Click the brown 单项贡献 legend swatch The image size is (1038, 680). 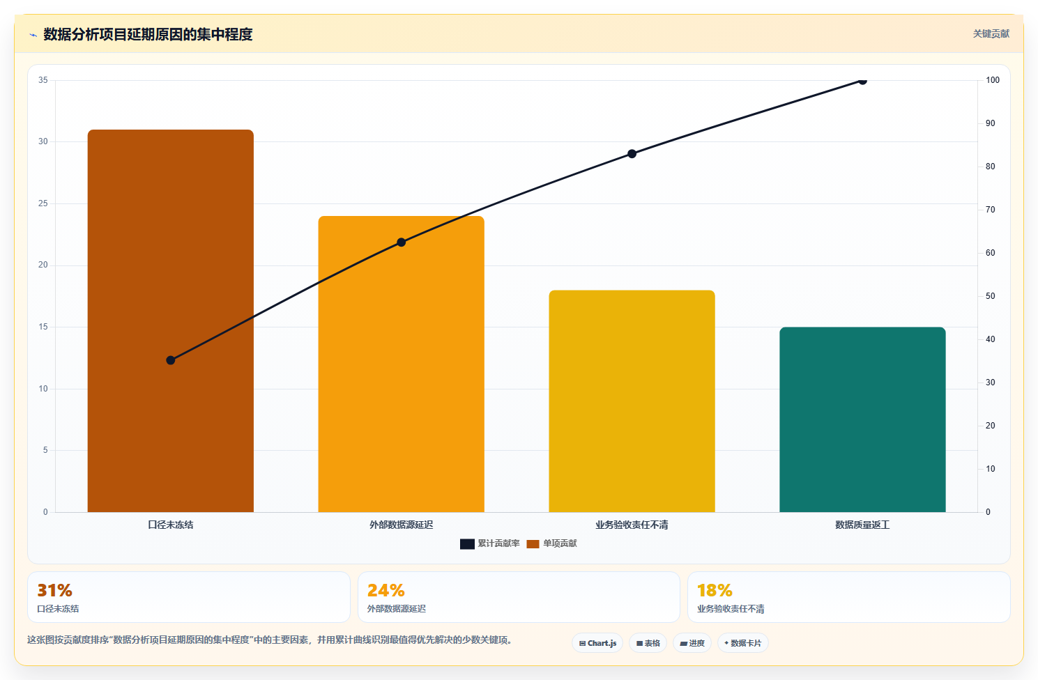533,543
